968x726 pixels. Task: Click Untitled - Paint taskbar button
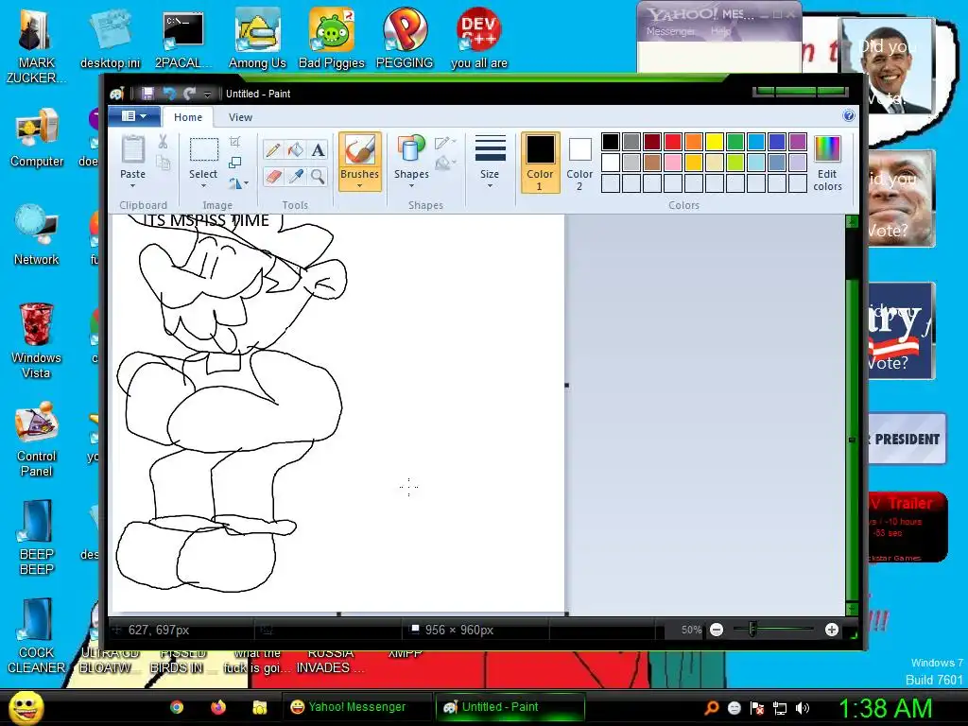(x=510, y=707)
